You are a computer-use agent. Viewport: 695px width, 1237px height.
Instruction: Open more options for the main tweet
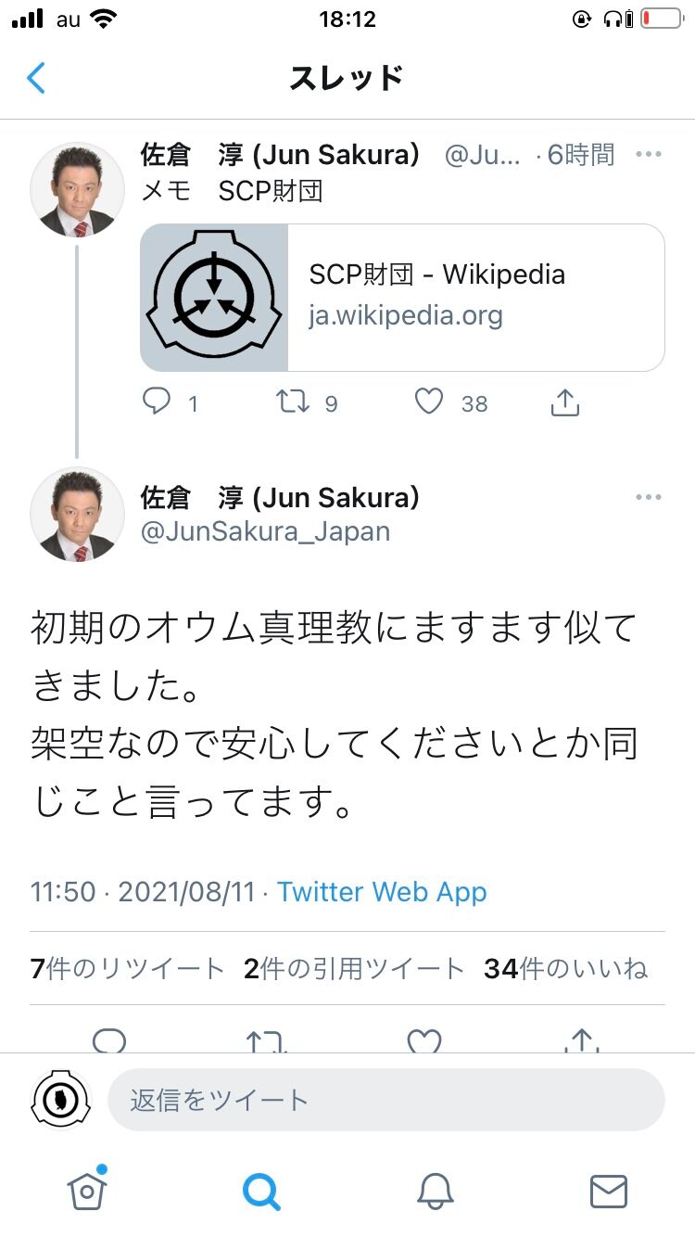649,498
